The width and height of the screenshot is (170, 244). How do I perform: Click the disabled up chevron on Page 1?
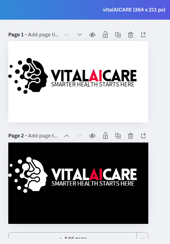[67, 35]
